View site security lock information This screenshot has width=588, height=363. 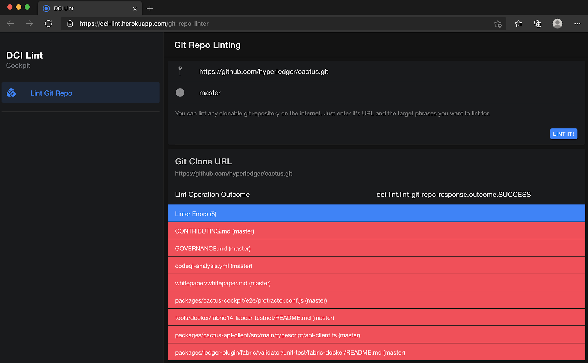pos(70,24)
